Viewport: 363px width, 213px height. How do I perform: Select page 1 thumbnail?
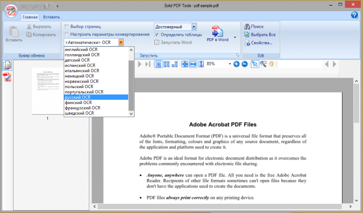click(x=47, y=91)
